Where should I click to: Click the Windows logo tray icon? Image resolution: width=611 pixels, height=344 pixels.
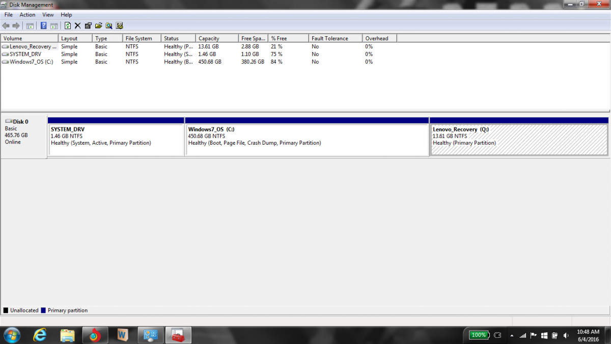click(544, 335)
